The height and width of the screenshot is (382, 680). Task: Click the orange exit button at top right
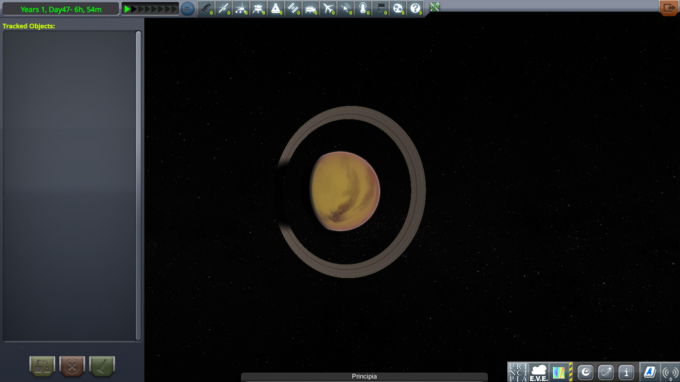[x=669, y=8]
